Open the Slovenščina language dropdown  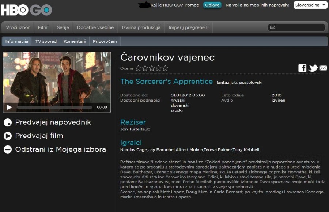pos(310,5)
